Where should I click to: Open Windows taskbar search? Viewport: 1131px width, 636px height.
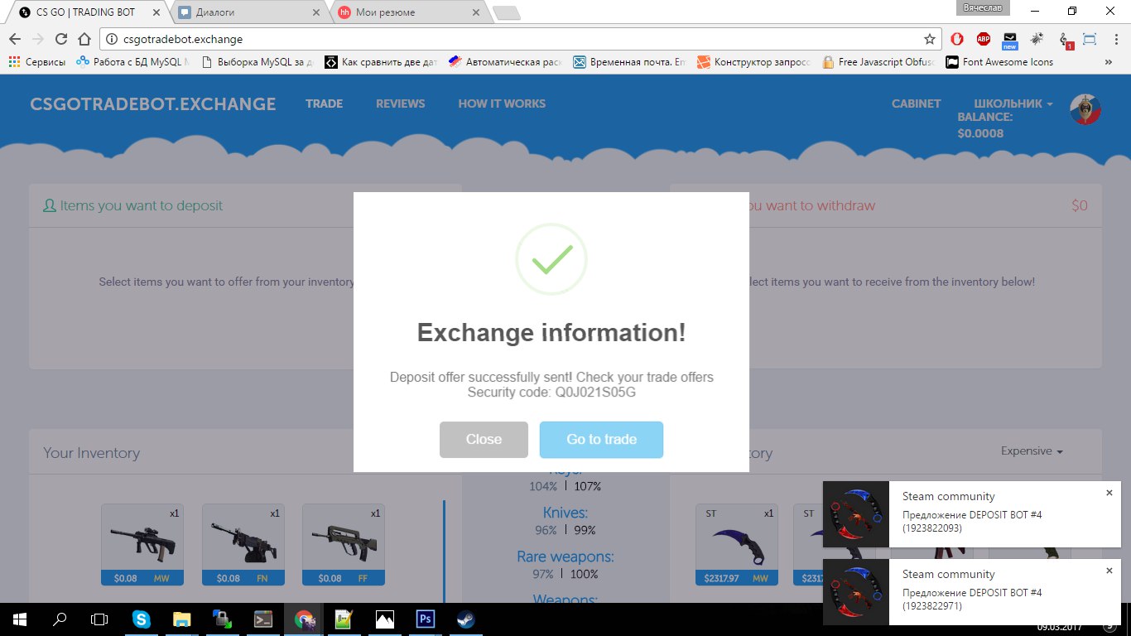tap(60, 619)
